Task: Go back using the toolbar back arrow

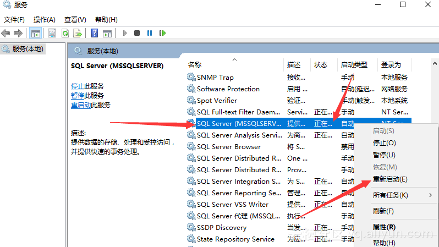Action: coord(6,34)
